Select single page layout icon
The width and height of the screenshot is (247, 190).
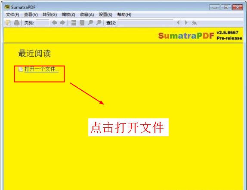(x=82, y=23)
